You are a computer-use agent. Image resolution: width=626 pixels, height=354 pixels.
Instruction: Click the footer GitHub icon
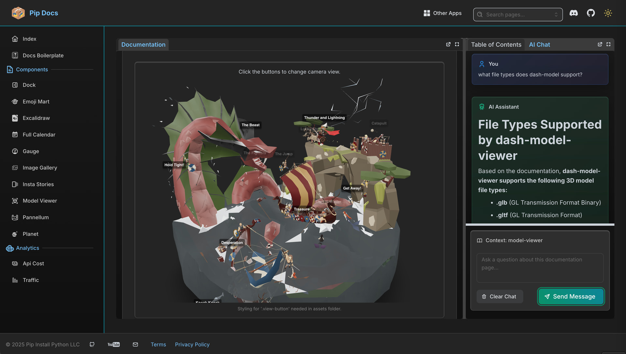coord(92,345)
